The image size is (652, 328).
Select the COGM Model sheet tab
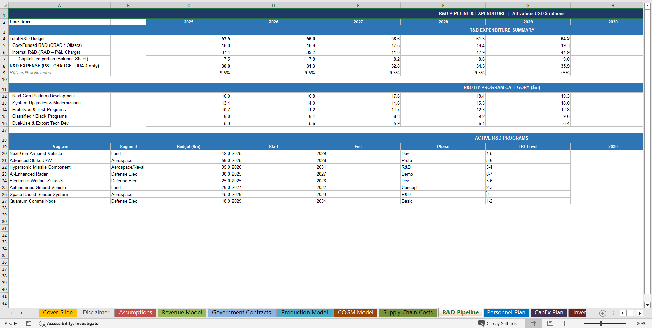click(x=355, y=313)
